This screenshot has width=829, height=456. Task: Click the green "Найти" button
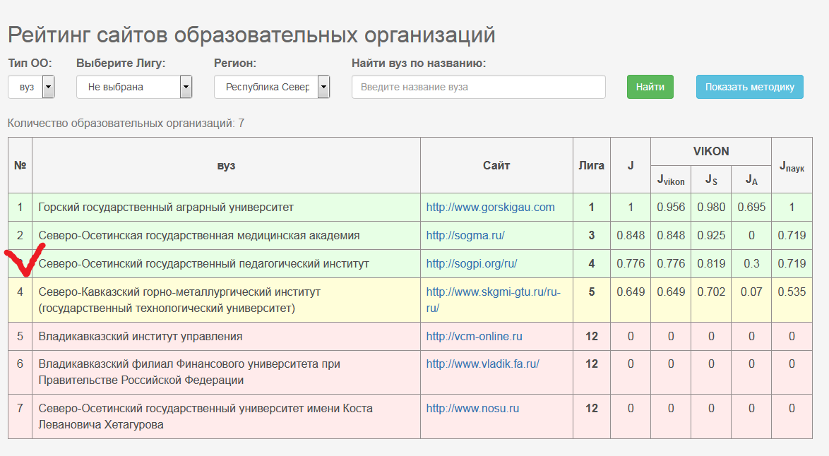coord(649,86)
